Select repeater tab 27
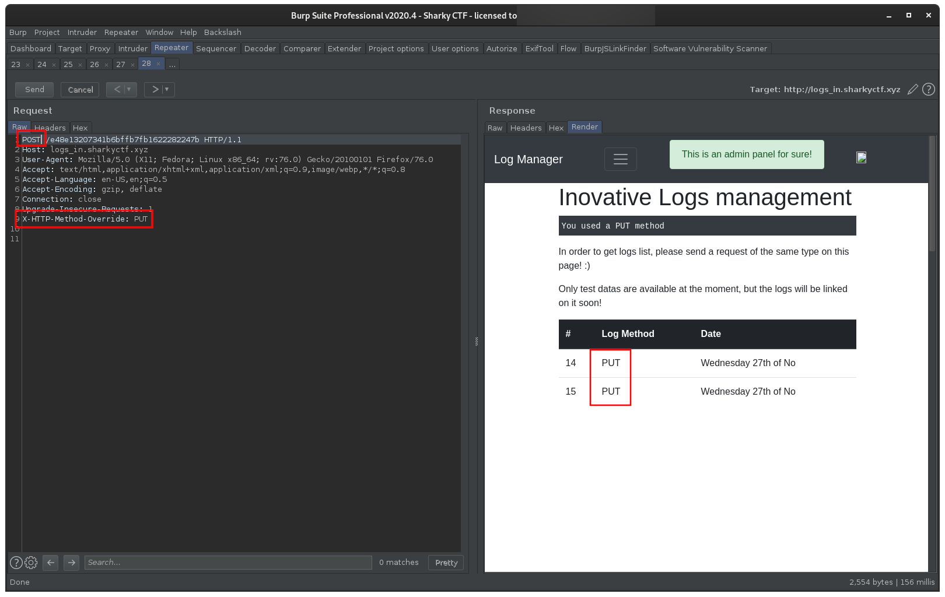Image resolution: width=945 pixels, height=597 pixels. coord(121,65)
